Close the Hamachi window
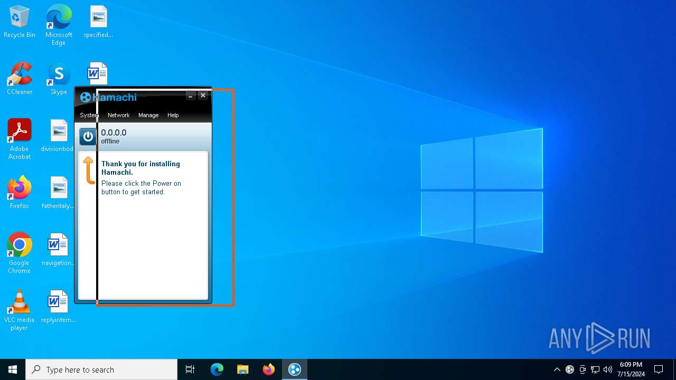The image size is (676, 380). tap(203, 96)
